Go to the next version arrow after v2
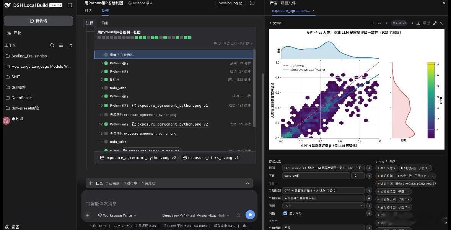Screen dimensions: 451x230 coord(386,23)
